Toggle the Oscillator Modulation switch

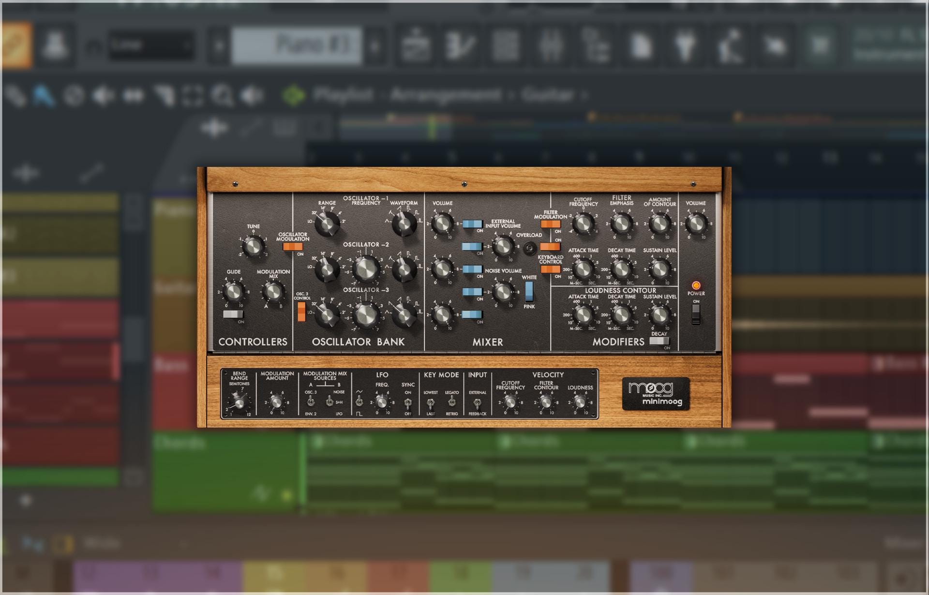tap(292, 247)
